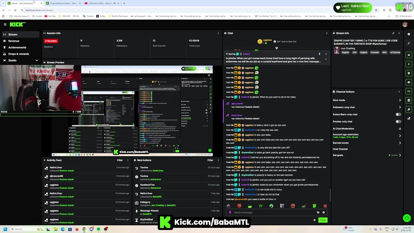Open pinned message three-dot options
The image size is (414, 233).
(x=326, y=54)
